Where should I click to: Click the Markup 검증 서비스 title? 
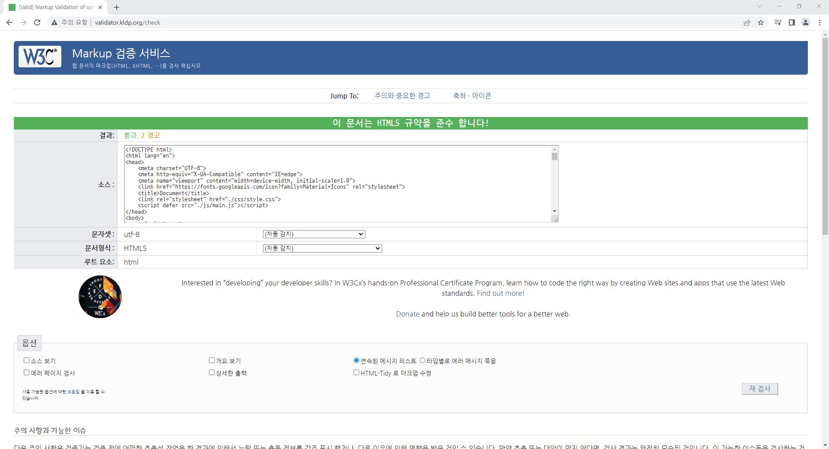click(121, 53)
